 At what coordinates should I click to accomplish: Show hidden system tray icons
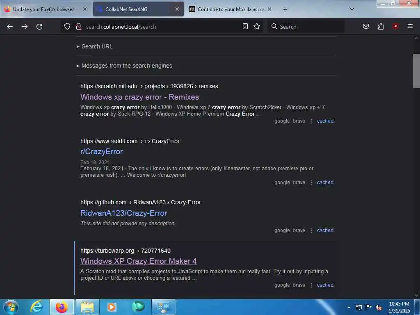[349, 307]
